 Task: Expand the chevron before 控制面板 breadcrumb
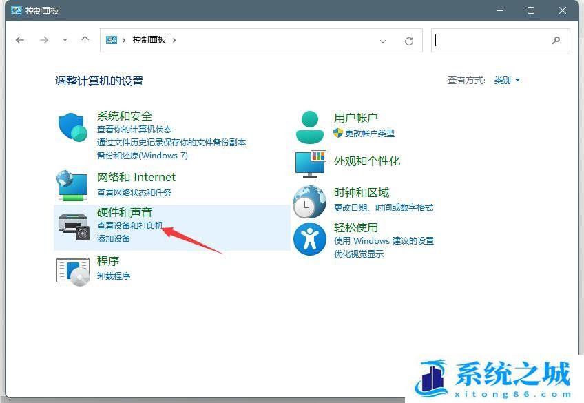(x=124, y=40)
